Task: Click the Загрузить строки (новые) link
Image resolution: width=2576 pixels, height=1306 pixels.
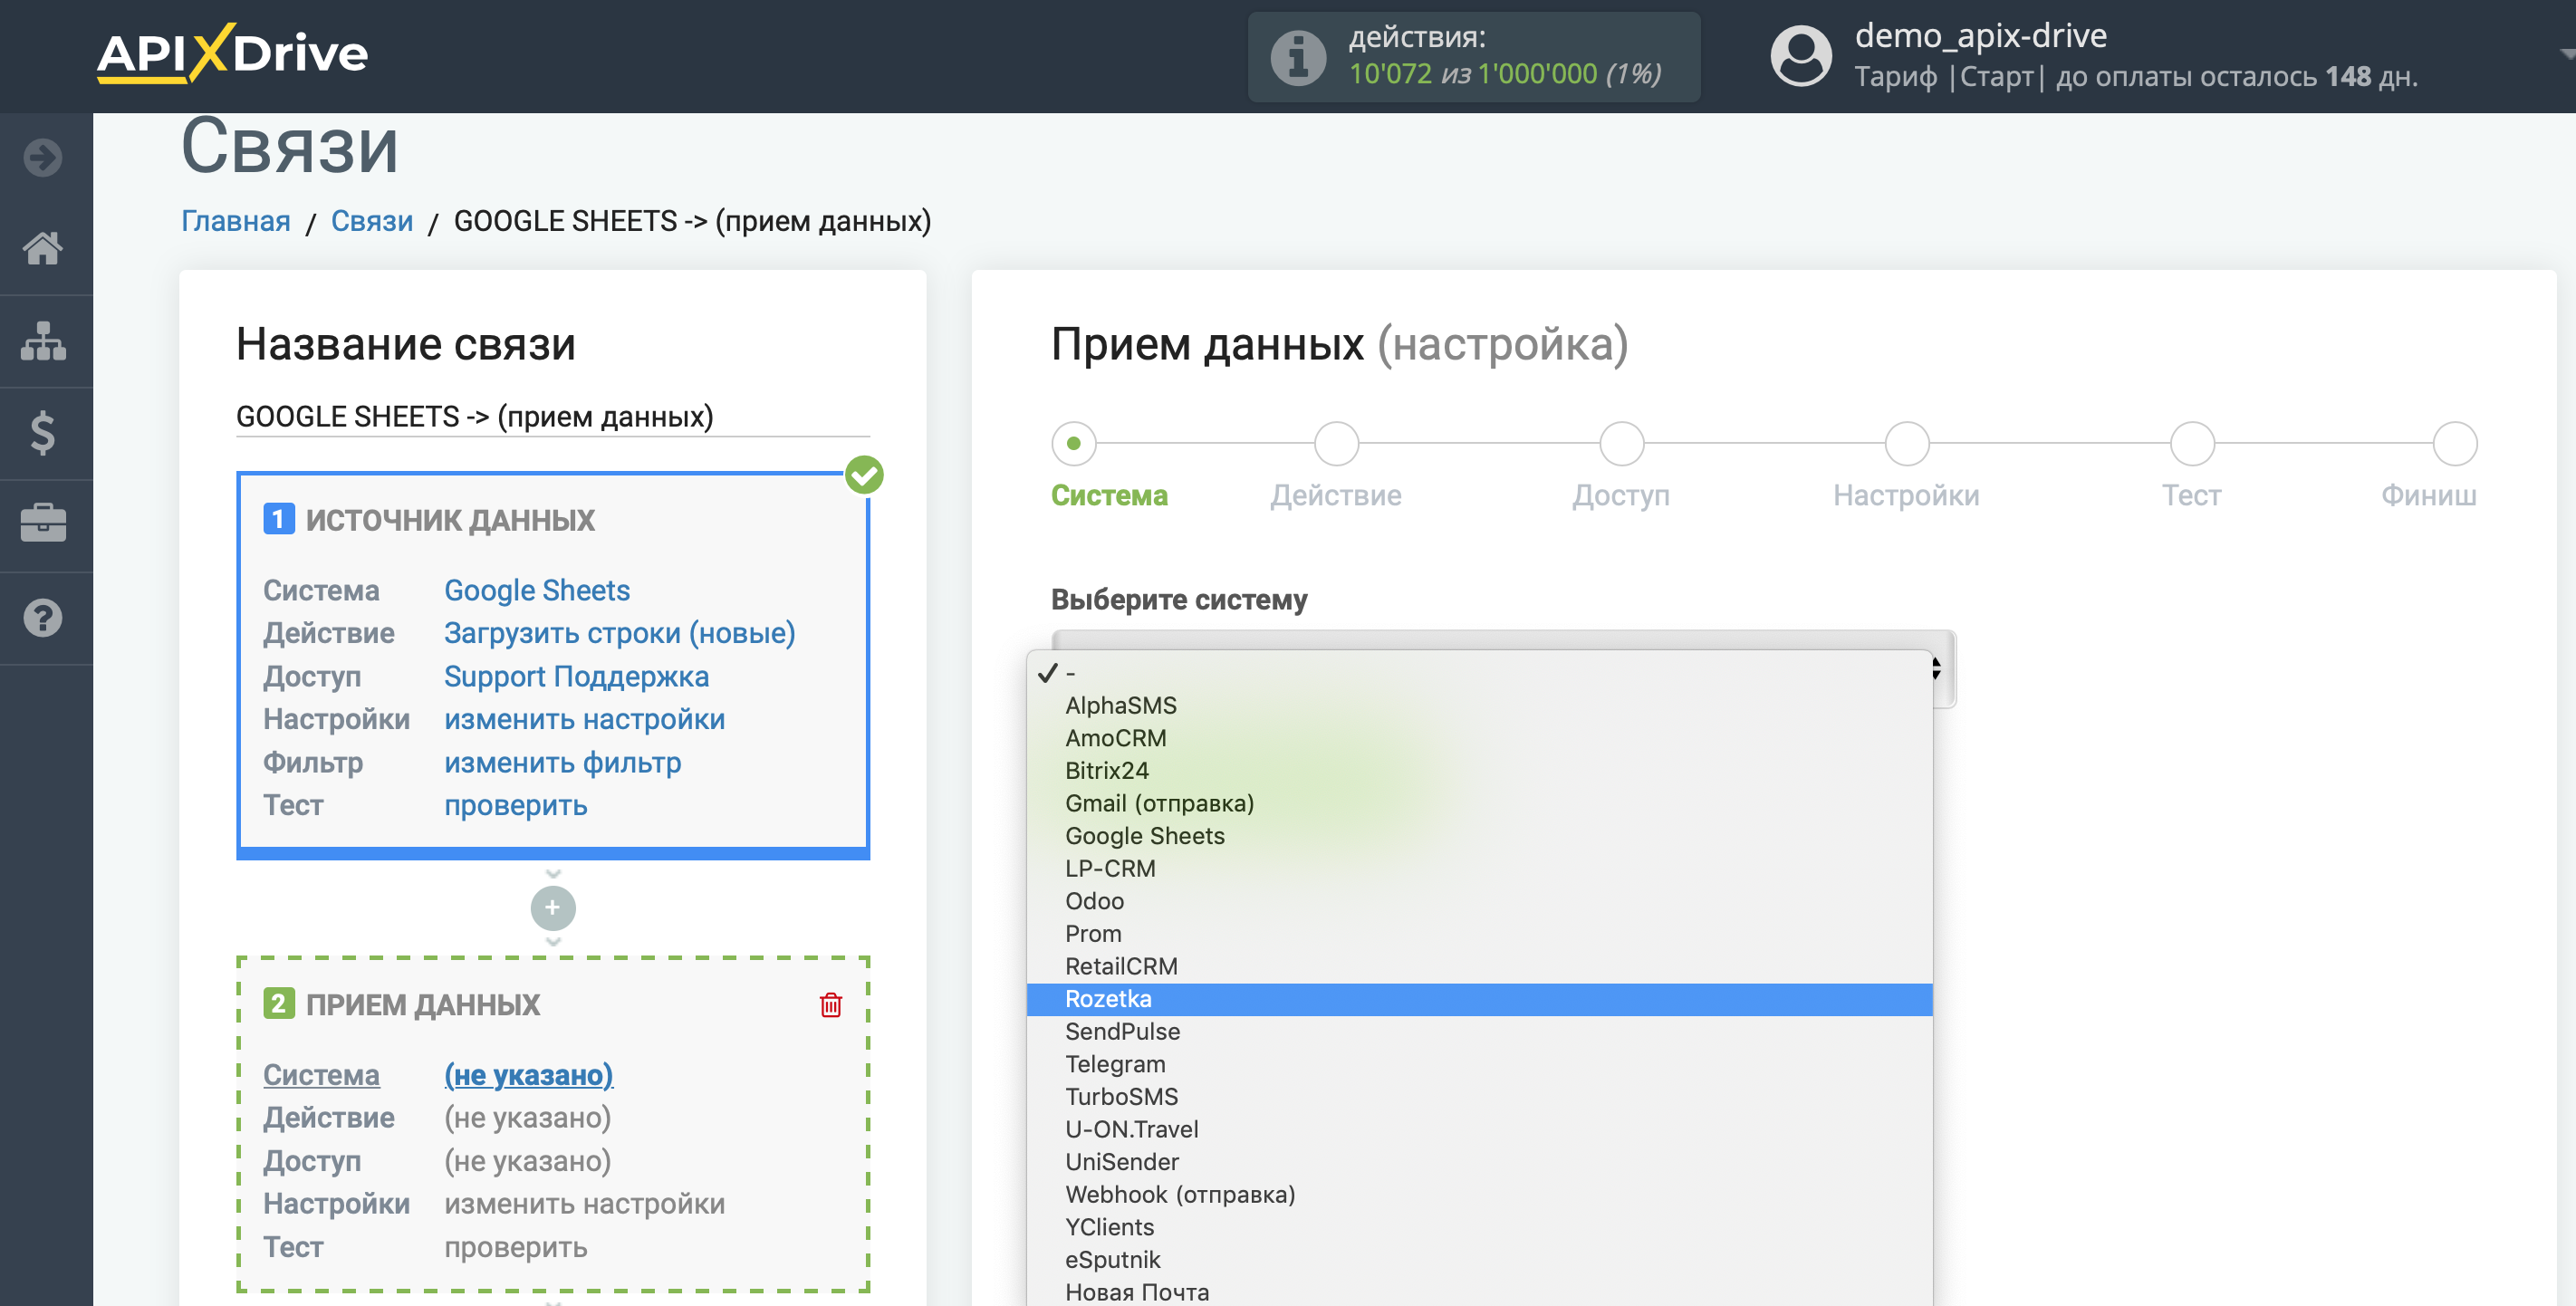Action: pyautogui.click(x=620, y=633)
